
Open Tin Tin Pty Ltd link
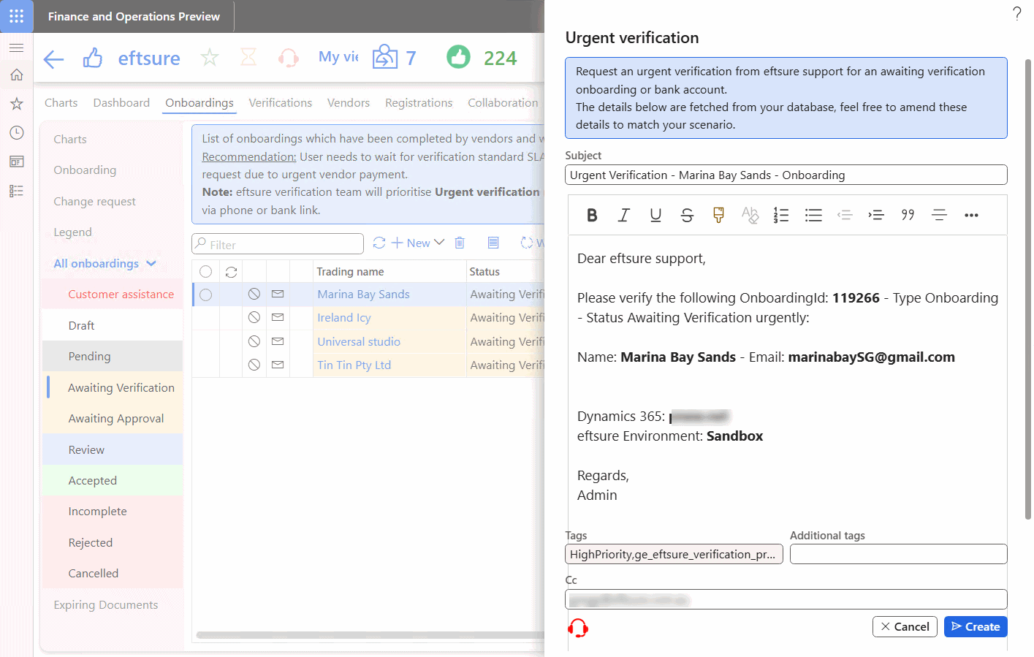point(354,365)
